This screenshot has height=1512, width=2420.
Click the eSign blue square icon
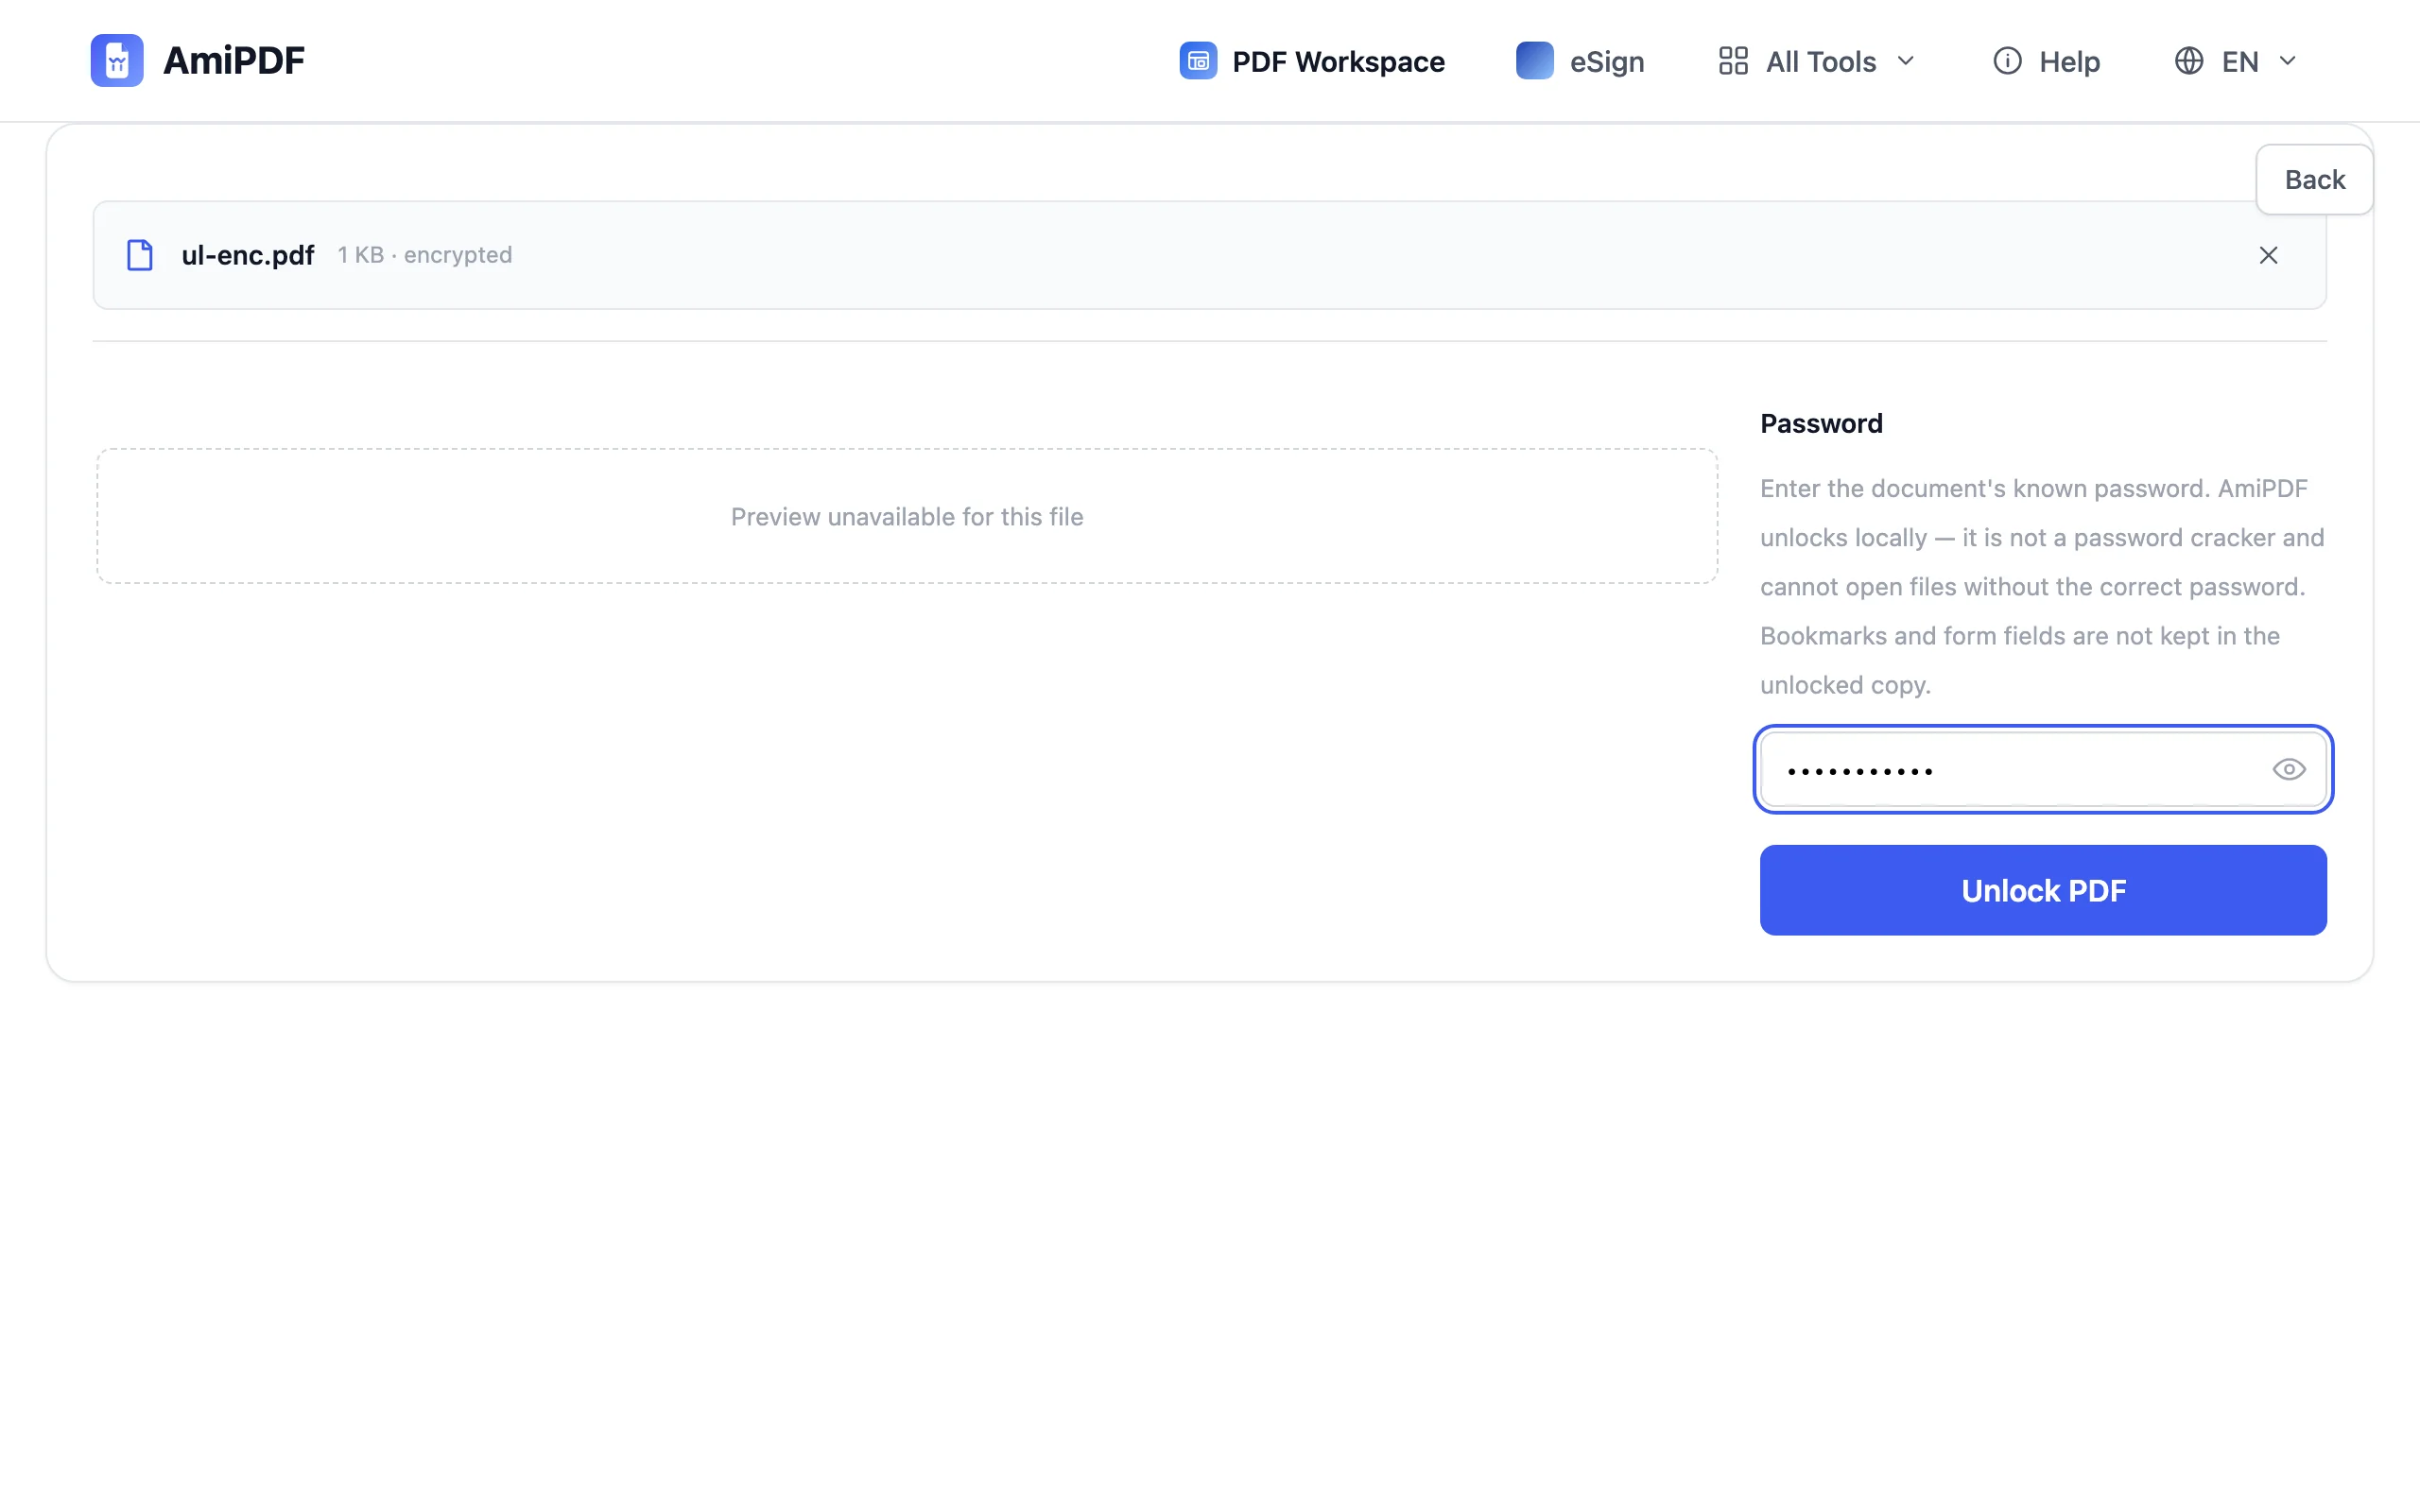coord(1534,61)
